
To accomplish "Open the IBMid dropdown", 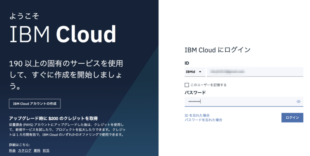I will click(195, 72).
